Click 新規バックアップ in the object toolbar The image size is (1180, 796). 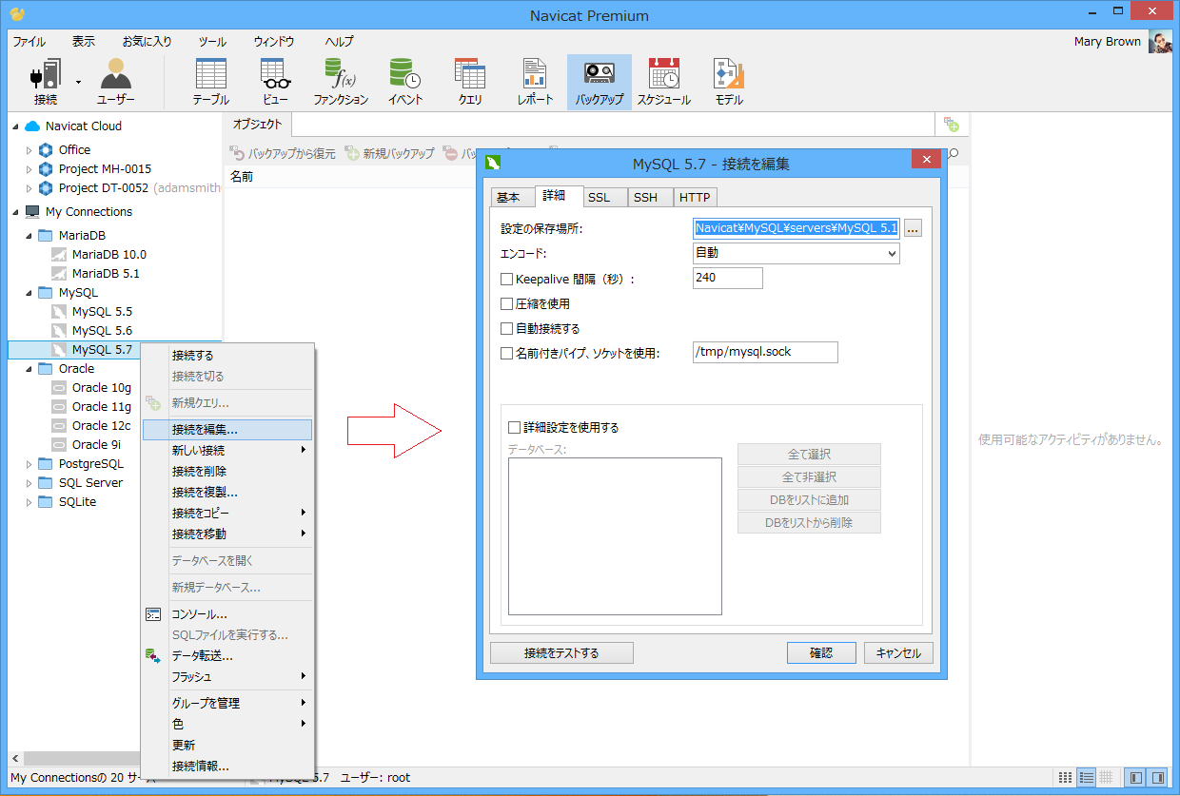click(x=390, y=153)
